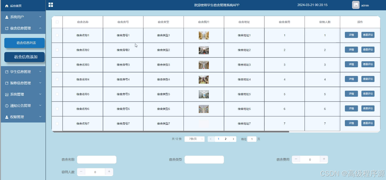Expand the 系统管理 sidebar menu
This screenshot has height=180, width=386.
[x=23, y=94]
